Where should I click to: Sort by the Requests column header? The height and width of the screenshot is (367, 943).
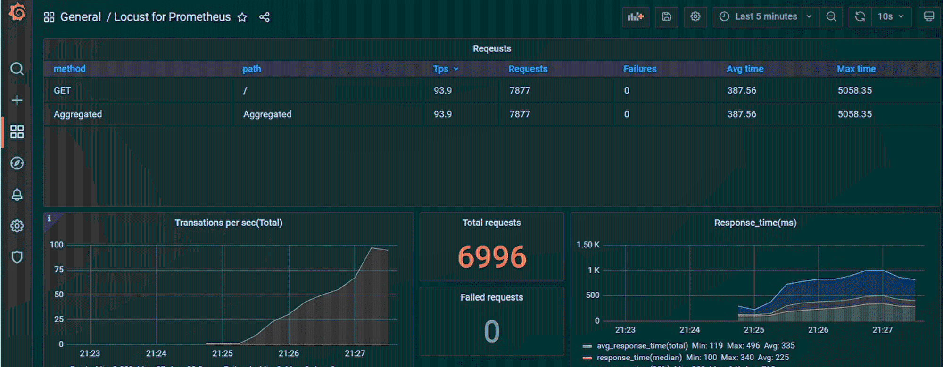(528, 69)
